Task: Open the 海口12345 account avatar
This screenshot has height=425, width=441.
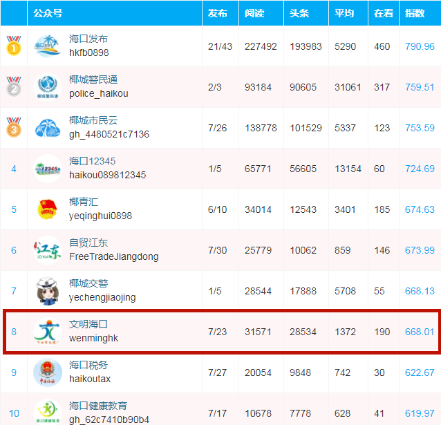Action: click(x=47, y=169)
